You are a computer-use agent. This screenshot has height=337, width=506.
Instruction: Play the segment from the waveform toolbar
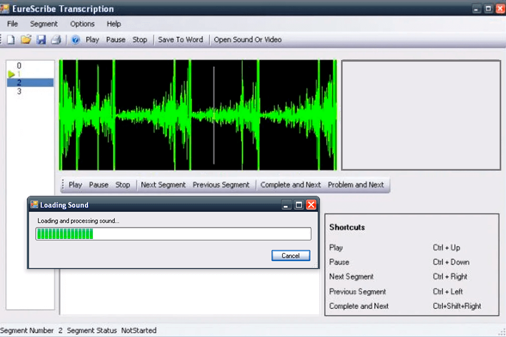(x=75, y=185)
